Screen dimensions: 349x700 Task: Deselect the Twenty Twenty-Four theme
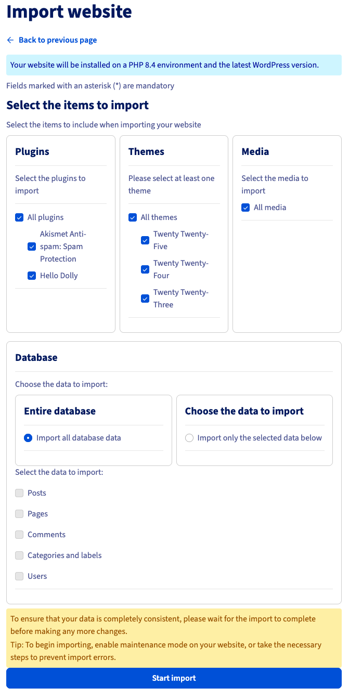pyautogui.click(x=145, y=269)
